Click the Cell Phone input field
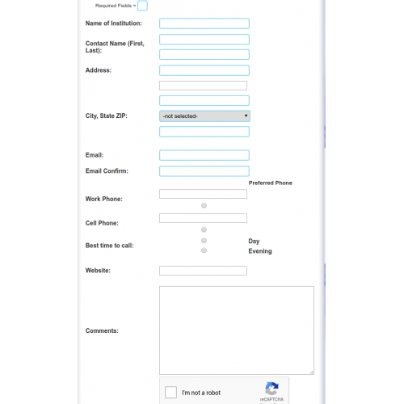 [x=203, y=218]
